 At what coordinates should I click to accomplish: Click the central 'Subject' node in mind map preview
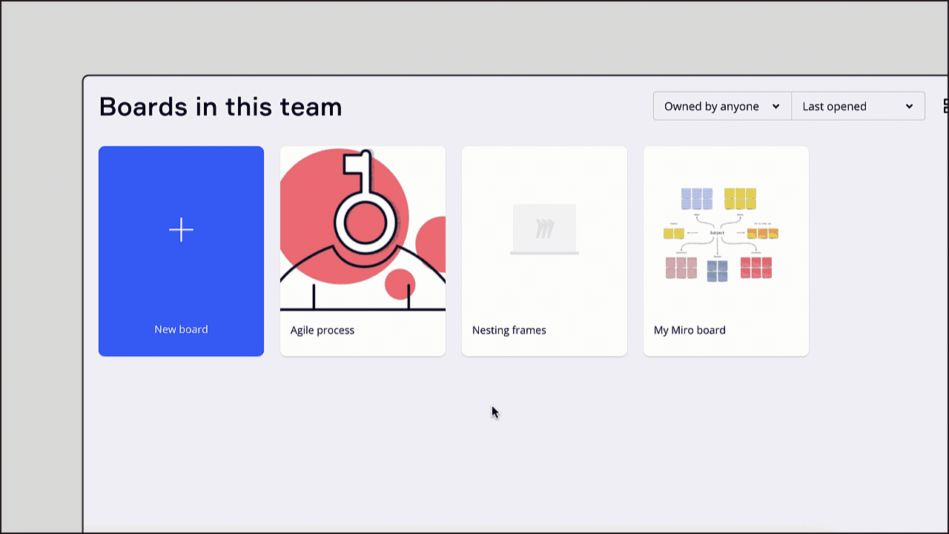[717, 233]
